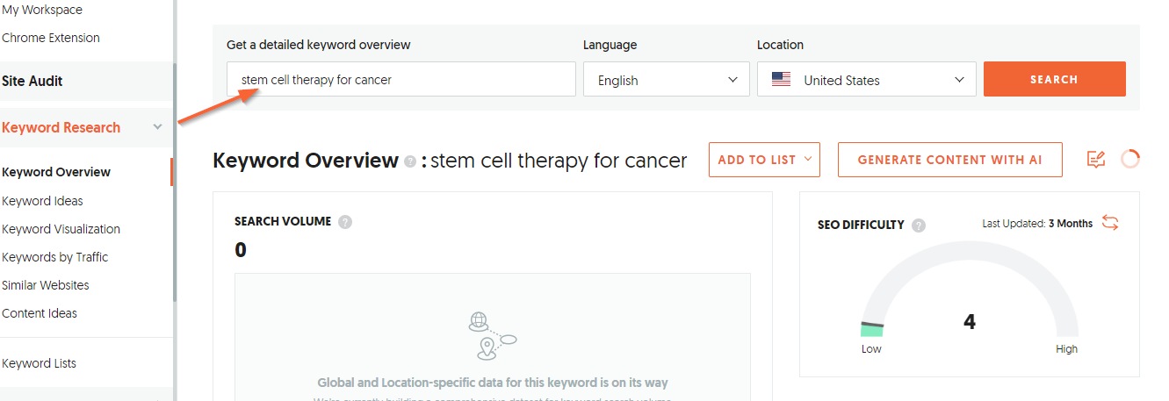This screenshot has height=401, width=1169.
Task: Click the SEO Difficulty refresh arrows icon
Action: (x=1110, y=223)
